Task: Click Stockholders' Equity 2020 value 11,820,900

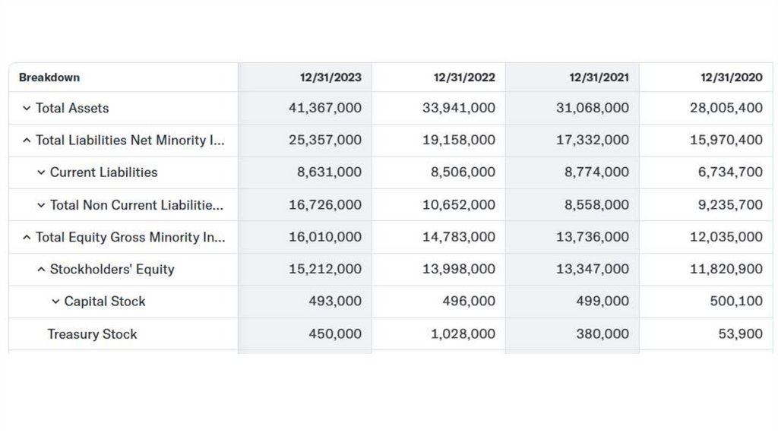Action: click(726, 270)
